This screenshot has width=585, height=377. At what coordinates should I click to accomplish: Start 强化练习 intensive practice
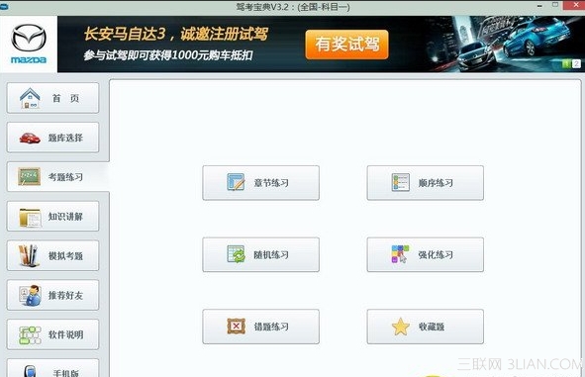pyautogui.click(x=426, y=254)
